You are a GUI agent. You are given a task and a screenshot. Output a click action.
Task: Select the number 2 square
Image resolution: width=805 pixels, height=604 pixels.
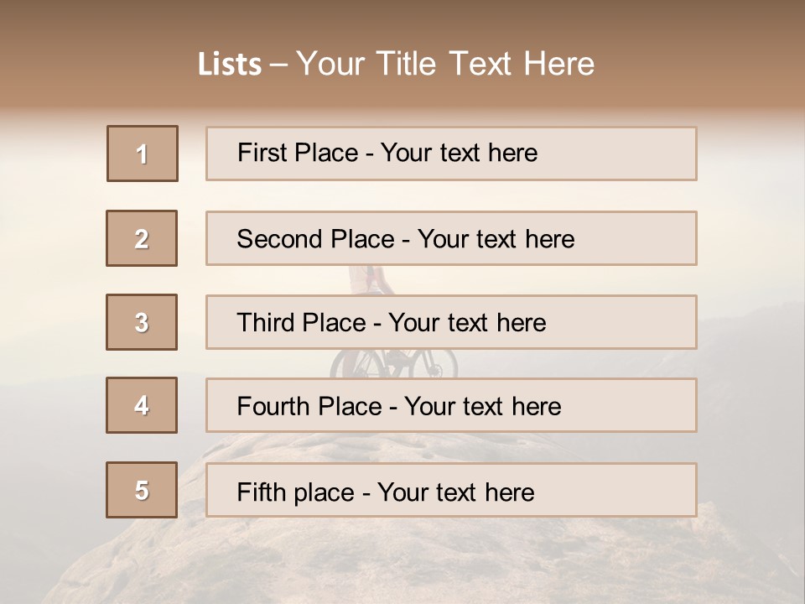[x=142, y=238]
